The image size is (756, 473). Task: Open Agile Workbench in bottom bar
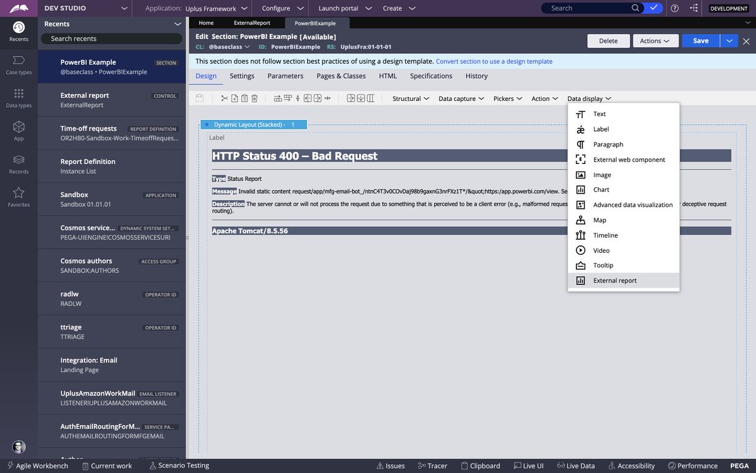[x=37, y=466]
